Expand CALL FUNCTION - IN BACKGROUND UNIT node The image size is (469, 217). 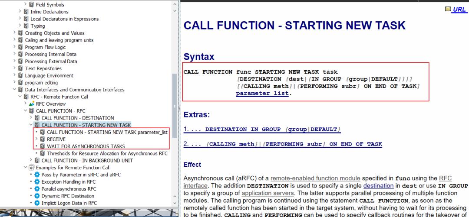point(31,161)
